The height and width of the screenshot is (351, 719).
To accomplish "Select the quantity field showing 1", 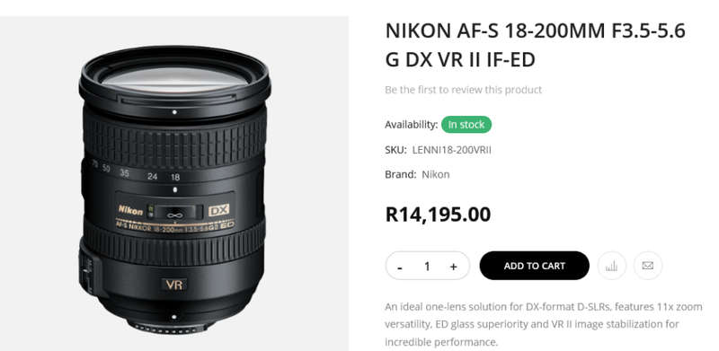I will point(427,267).
